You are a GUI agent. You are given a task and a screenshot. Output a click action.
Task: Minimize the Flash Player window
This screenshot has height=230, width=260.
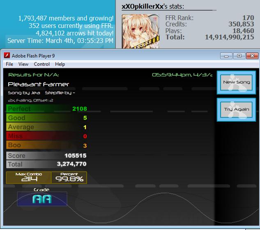pyautogui.click(x=226, y=56)
